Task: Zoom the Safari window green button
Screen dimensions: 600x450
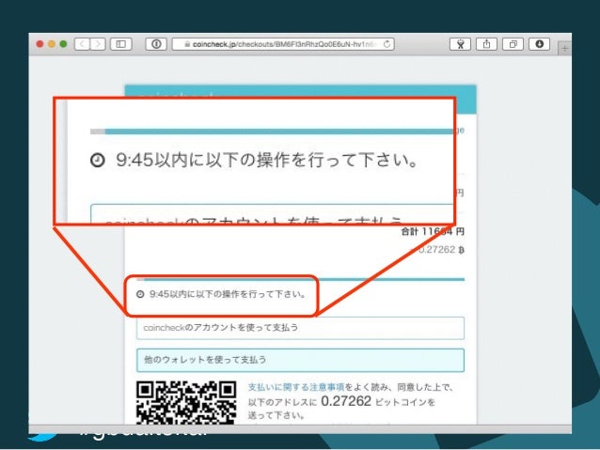Action: coord(63,44)
